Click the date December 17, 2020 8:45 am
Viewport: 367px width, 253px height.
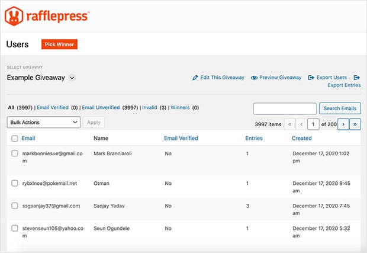click(321, 187)
